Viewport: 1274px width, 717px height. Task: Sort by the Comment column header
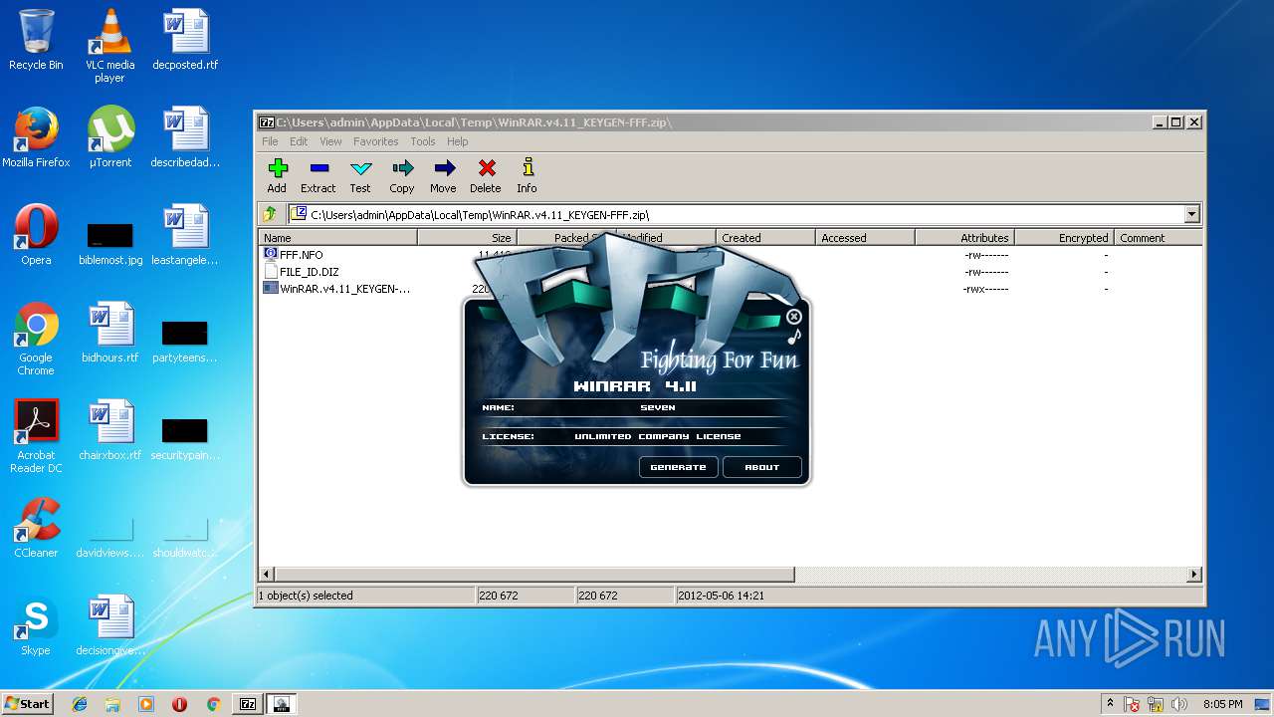point(1159,238)
